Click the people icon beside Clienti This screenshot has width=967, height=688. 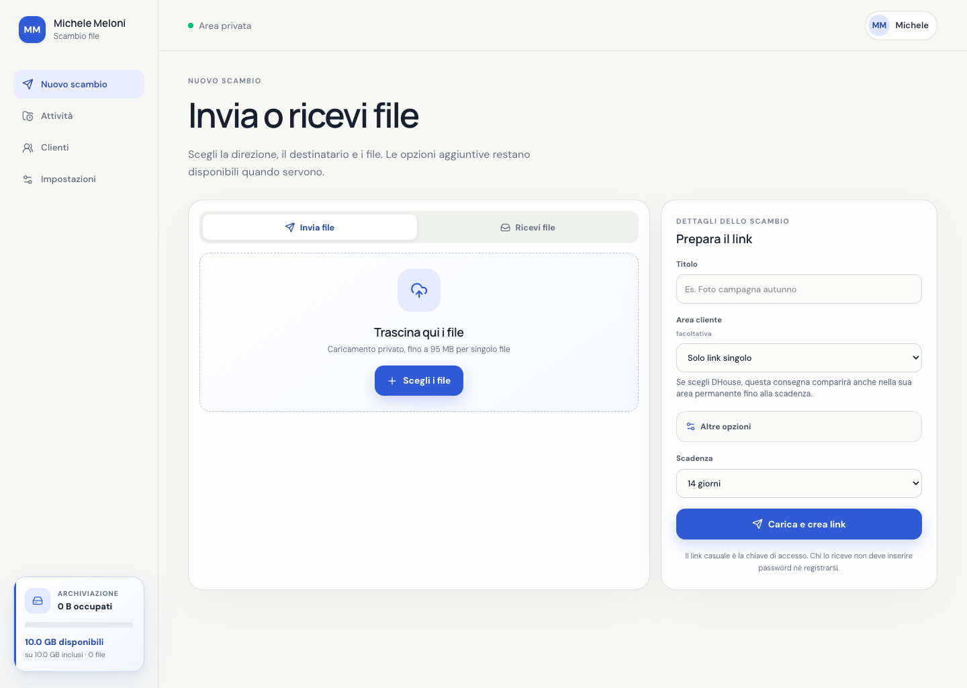pos(28,148)
